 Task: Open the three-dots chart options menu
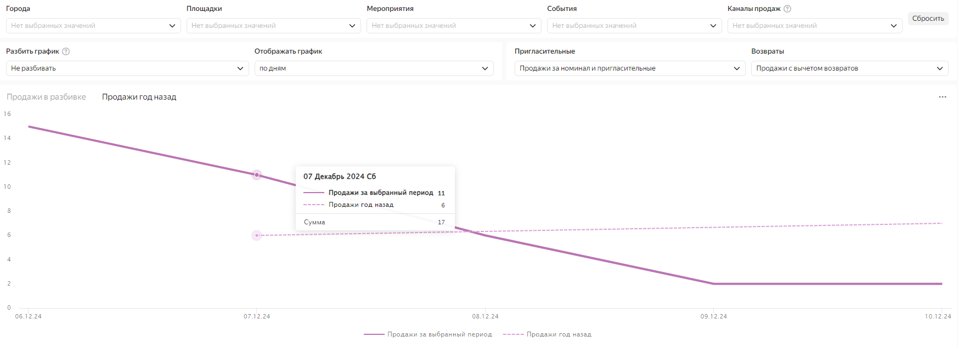point(942,97)
